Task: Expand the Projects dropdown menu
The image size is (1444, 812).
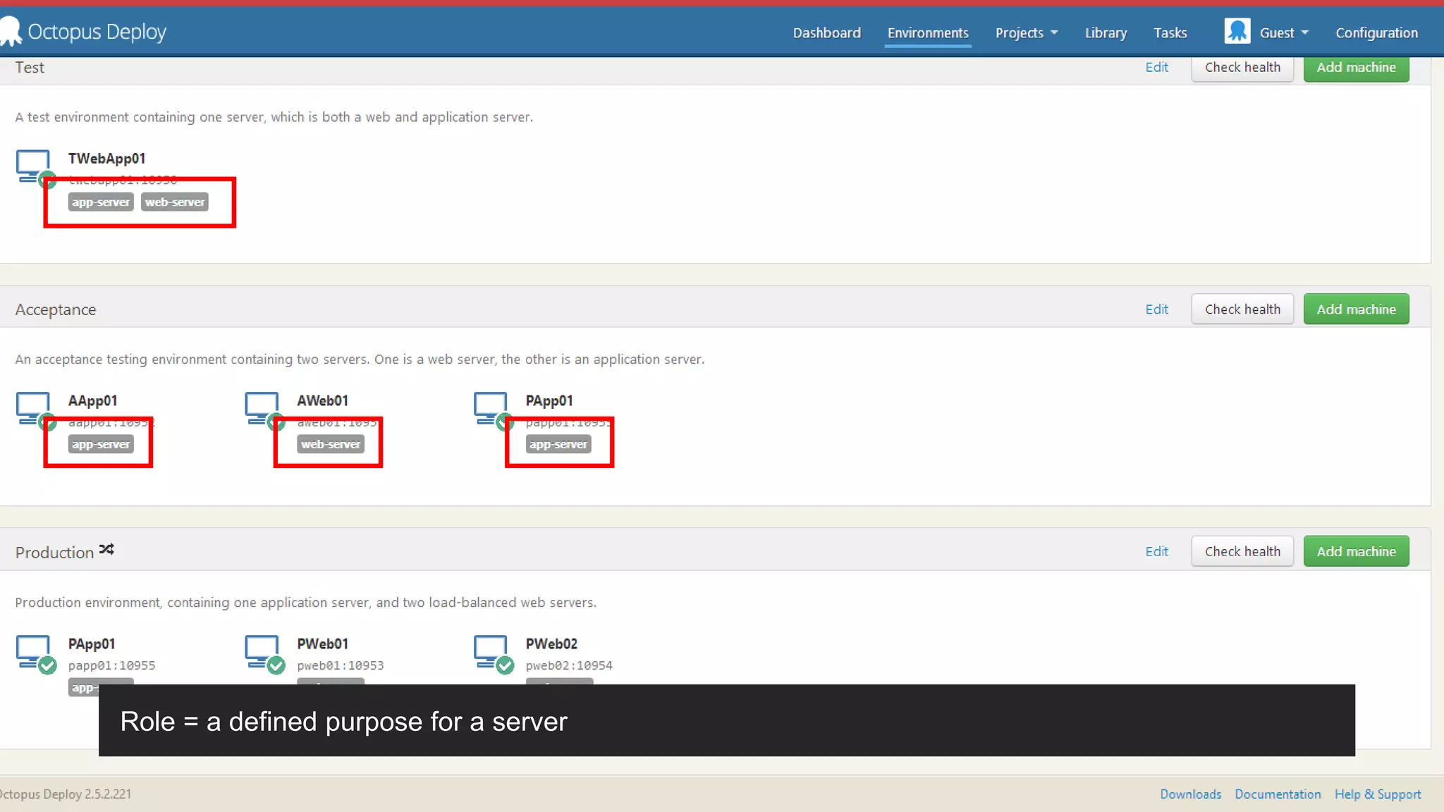Action: tap(1026, 33)
